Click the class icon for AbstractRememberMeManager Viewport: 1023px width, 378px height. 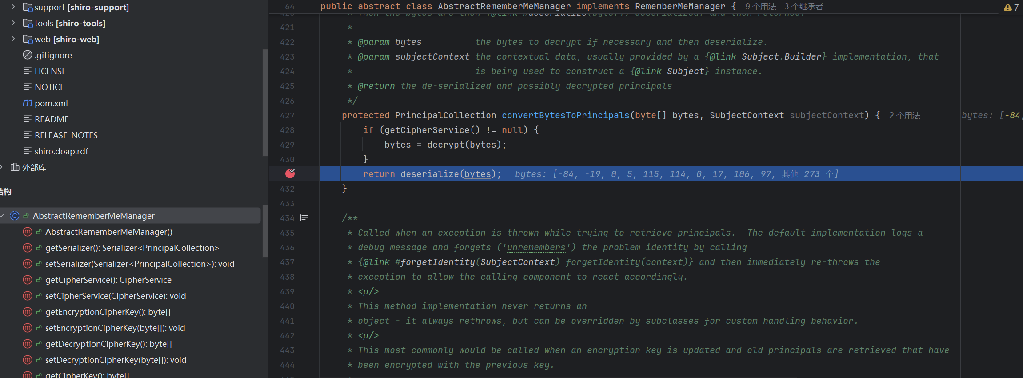pyautogui.click(x=15, y=216)
